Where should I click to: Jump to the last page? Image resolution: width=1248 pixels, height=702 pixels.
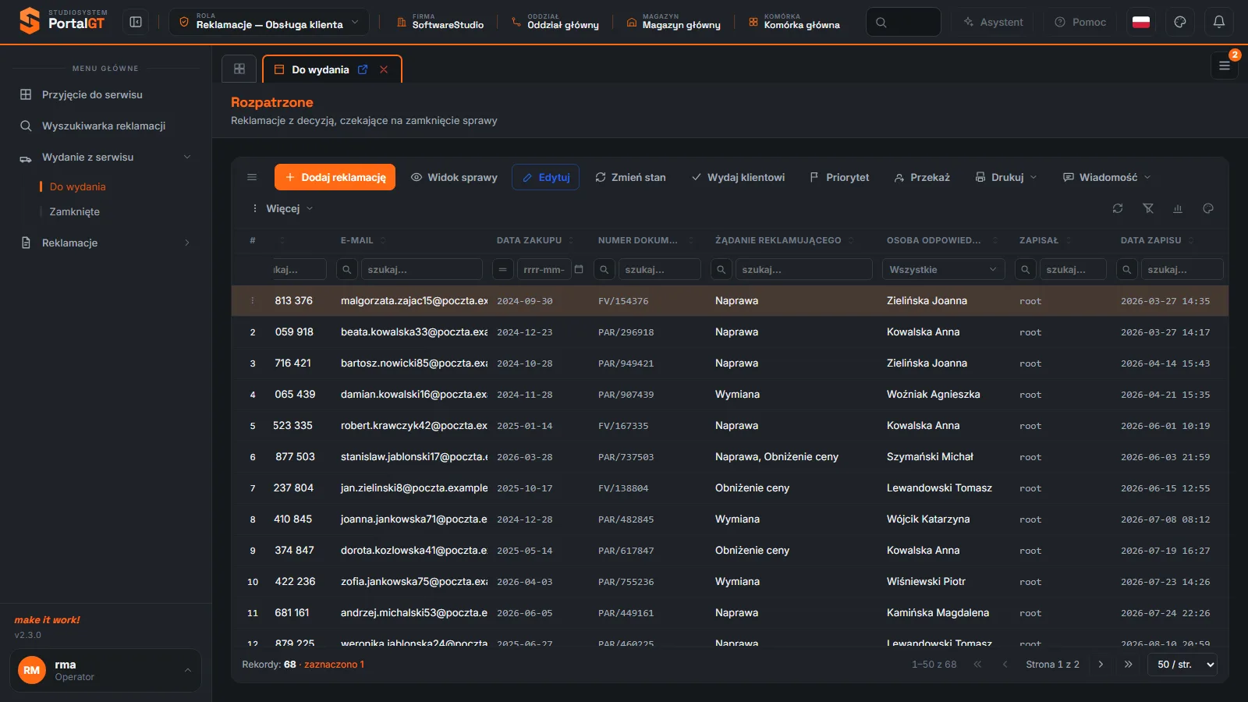1128,665
